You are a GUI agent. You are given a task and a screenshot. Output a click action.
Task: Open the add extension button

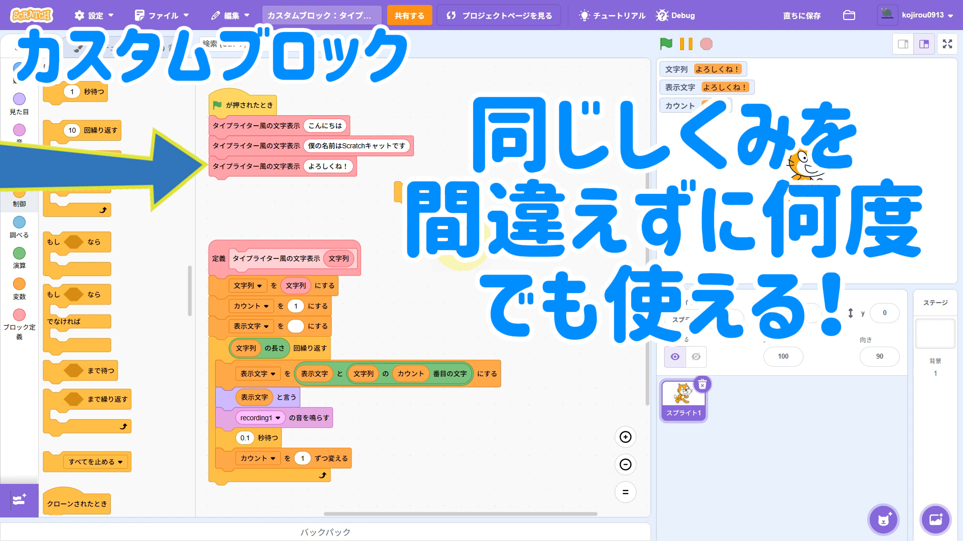(19, 500)
